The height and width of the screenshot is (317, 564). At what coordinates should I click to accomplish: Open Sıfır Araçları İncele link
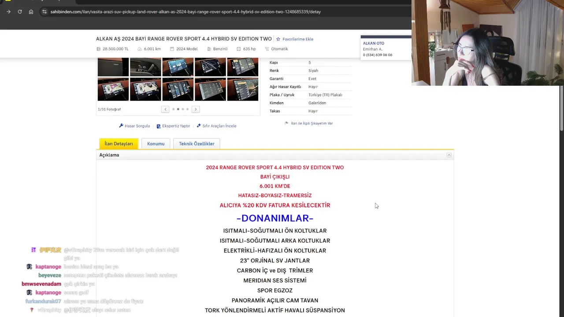coord(219,126)
